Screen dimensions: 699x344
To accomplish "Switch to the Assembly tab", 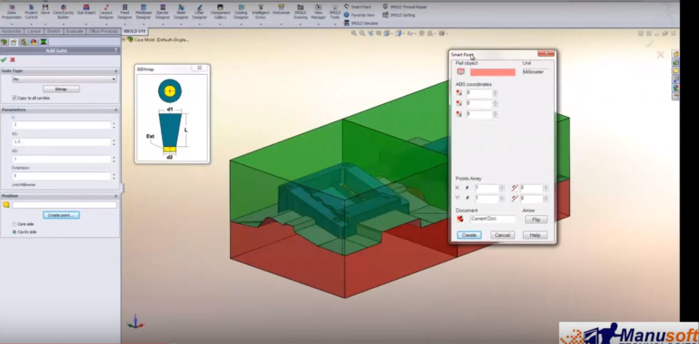I will pyautogui.click(x=11, y=31).
